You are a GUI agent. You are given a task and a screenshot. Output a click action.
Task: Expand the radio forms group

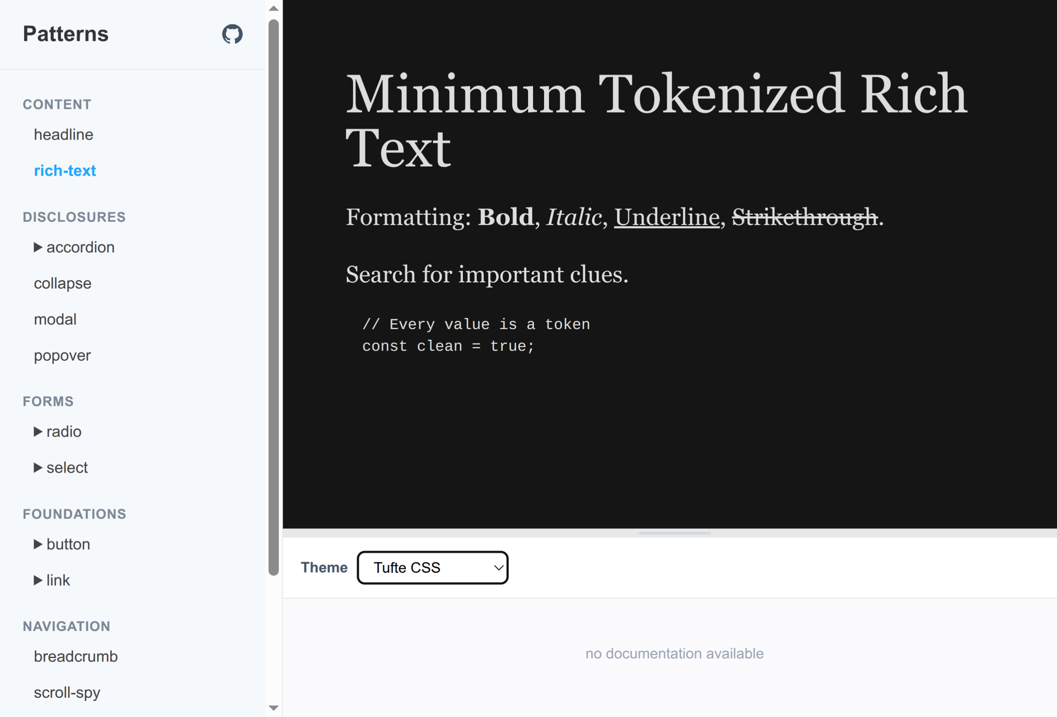click(57, 431)
